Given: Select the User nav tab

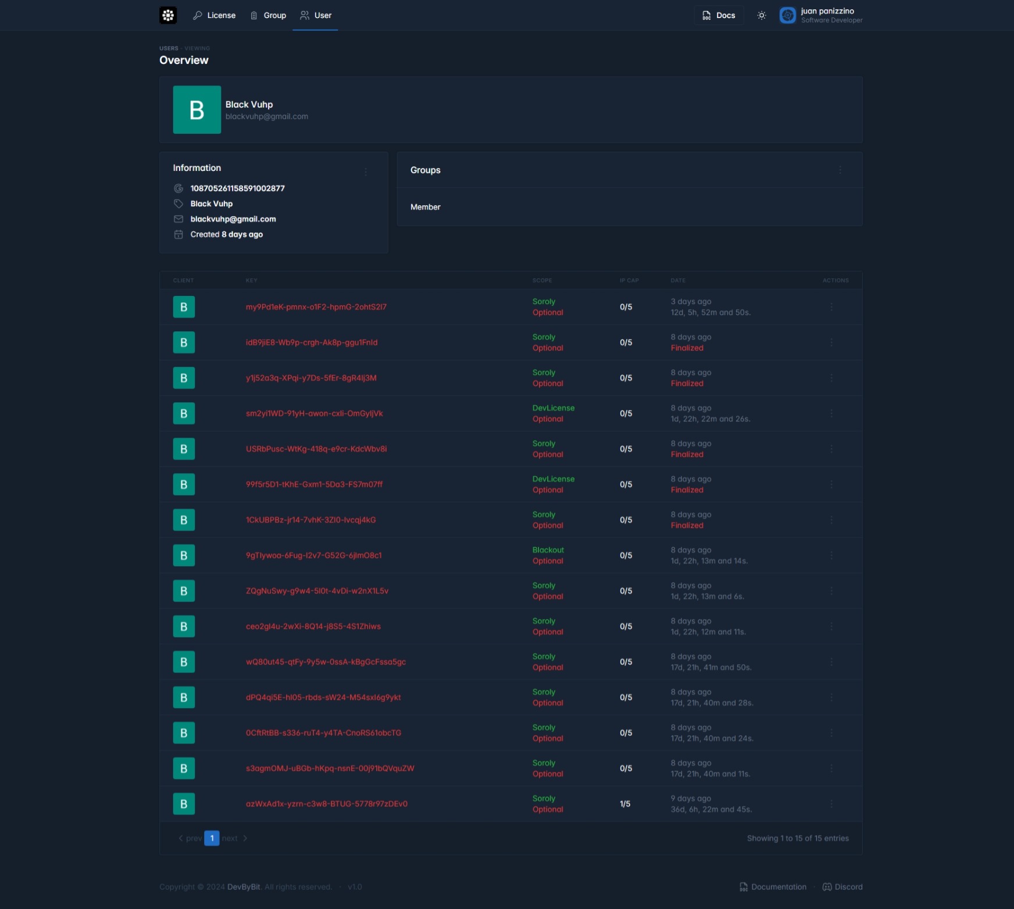Looking at the screenshot, I should coord(316,15).
